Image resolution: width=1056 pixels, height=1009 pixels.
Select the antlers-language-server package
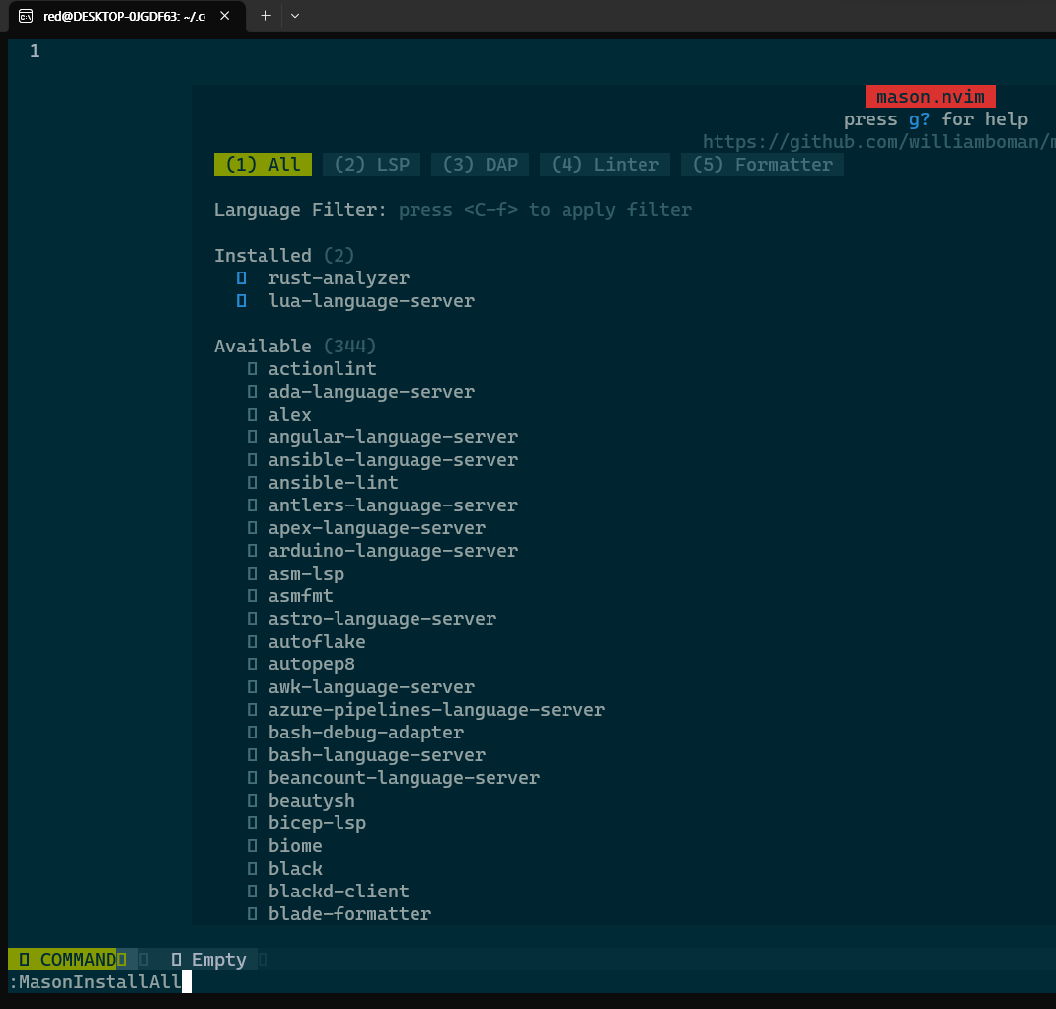tap(394, 505)
